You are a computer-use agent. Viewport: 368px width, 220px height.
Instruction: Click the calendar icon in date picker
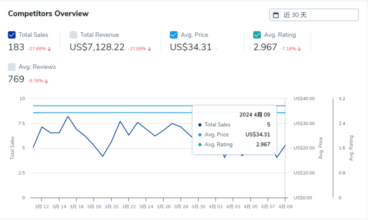pyautogui.click(x=276, y=15)
